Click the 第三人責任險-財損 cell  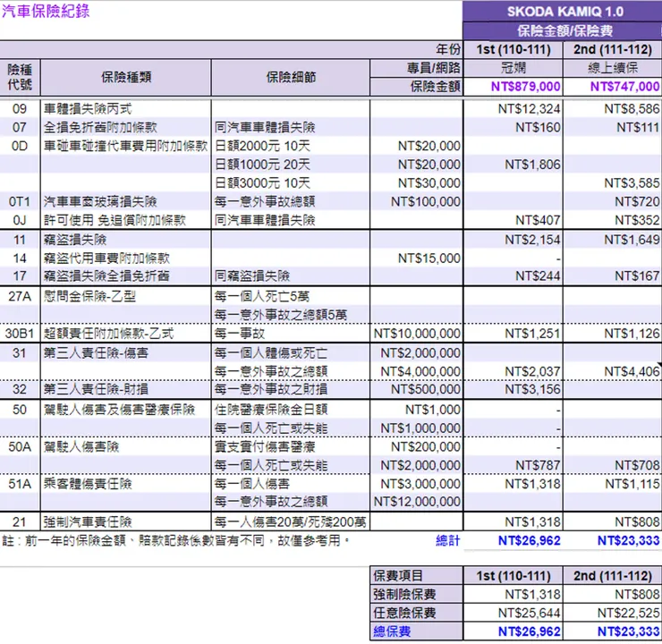click(126, 389)
